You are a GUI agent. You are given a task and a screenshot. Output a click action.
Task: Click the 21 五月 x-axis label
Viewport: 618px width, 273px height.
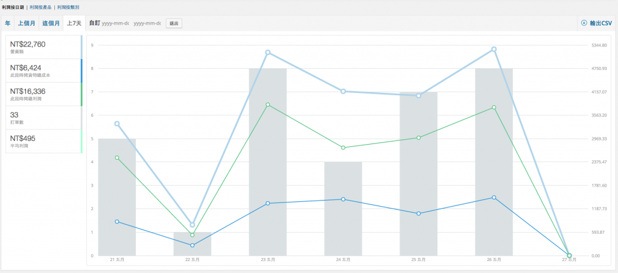[x=117, y=260]
